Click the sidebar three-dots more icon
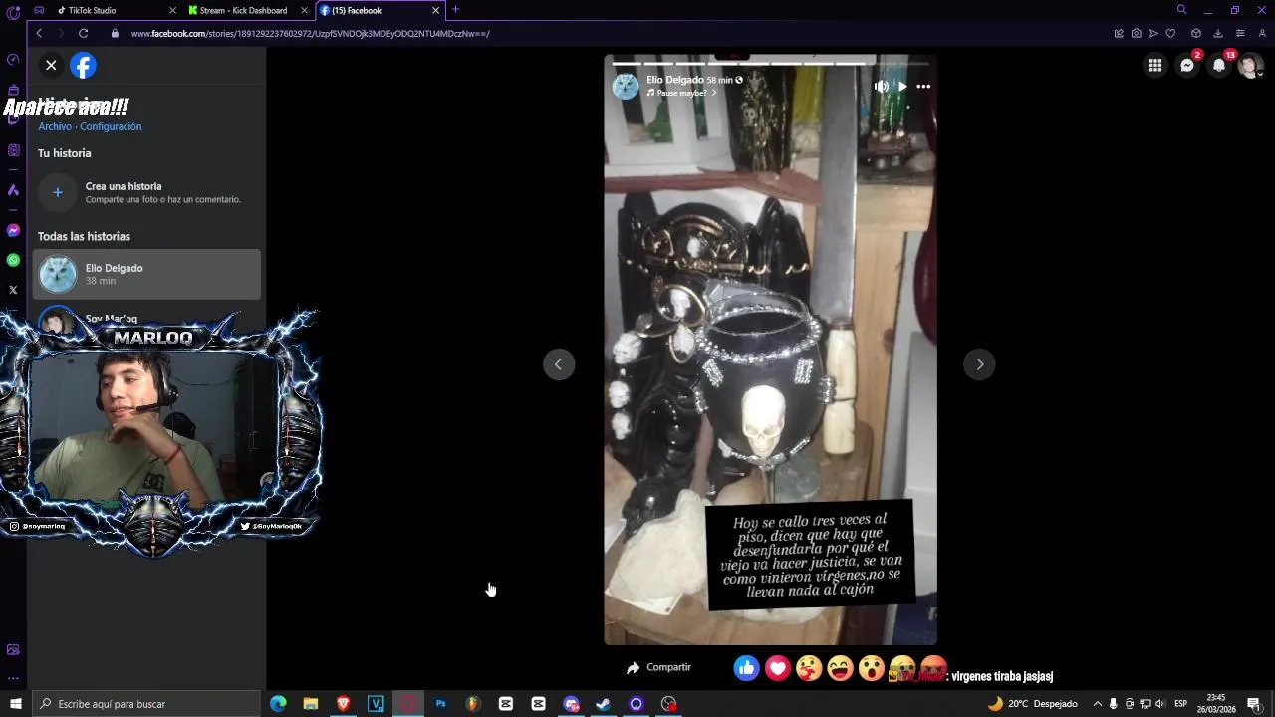This screenshot has height=717, width=1275. 13,678
